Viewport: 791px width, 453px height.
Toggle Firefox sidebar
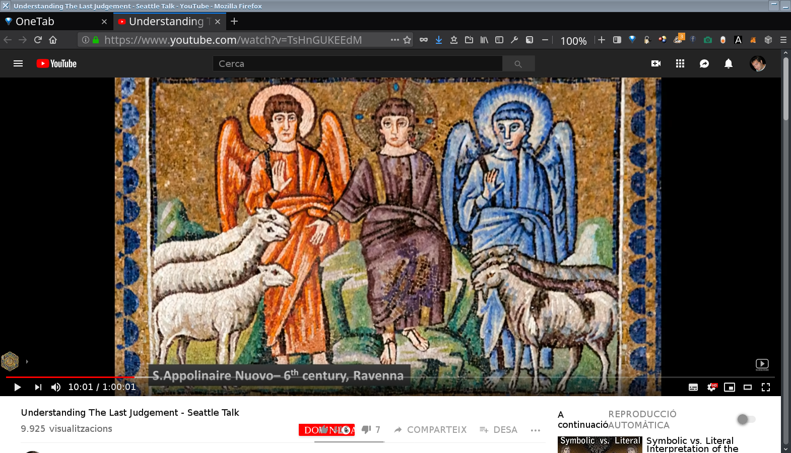click(x=499, y=40)
